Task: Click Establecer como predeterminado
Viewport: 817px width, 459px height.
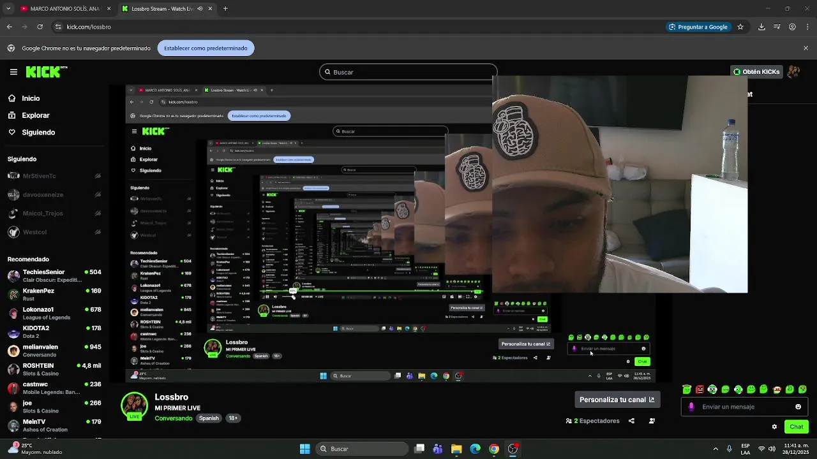Action: coord(206,48)
